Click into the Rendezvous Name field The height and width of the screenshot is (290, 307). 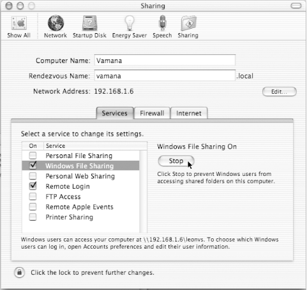point(165,76)
